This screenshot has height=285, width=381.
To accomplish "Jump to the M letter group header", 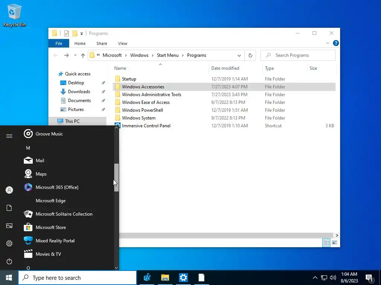I will click(x=28, y=148).
